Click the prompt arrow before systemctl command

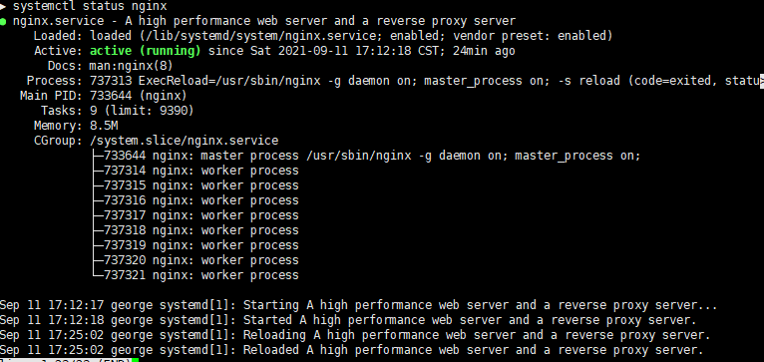pos(2,6)
